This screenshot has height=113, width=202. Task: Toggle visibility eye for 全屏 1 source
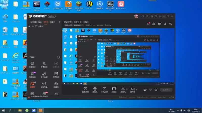click(29, 26)
